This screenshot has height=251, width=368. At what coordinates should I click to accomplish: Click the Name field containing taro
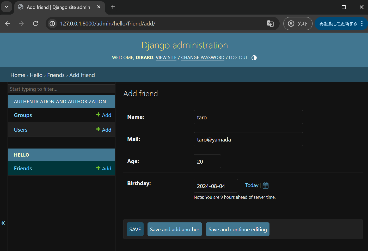coord(248,117)
